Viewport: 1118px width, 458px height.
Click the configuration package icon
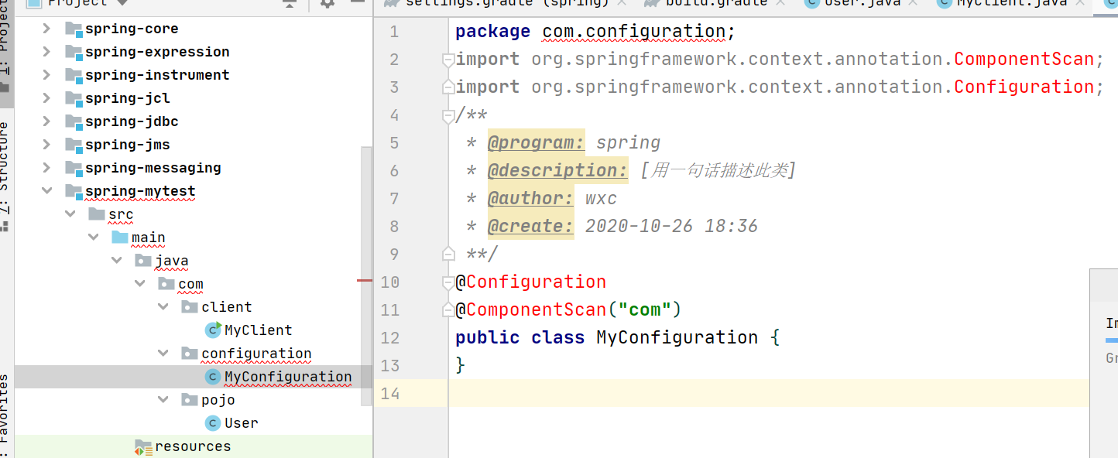coord(190,354)
